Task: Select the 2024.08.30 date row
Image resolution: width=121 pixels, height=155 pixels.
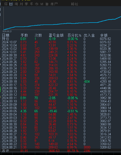Action: coord(9,124)
